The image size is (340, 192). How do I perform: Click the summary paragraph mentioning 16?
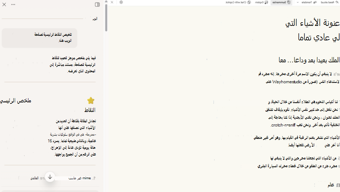point(72,137)
